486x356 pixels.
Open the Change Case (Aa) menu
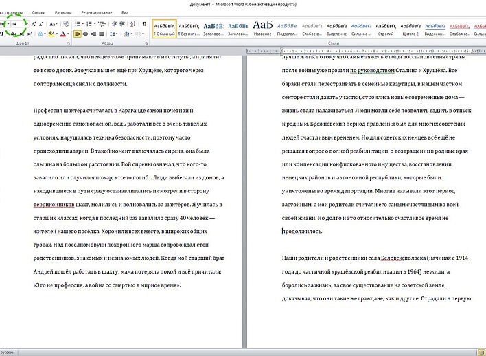click(54, 24)
